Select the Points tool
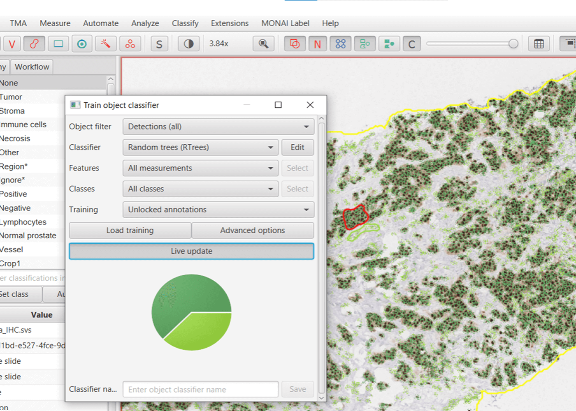Screen dimensions: 576x411 130,44
